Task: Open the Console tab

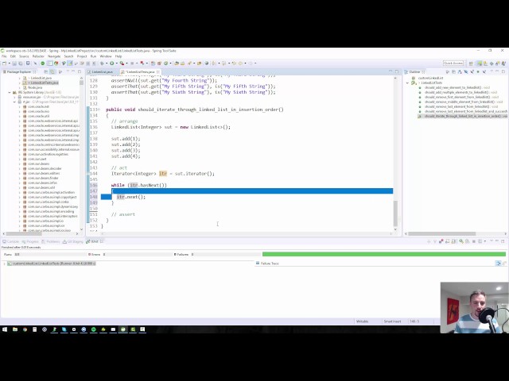Action: point(10,241)
